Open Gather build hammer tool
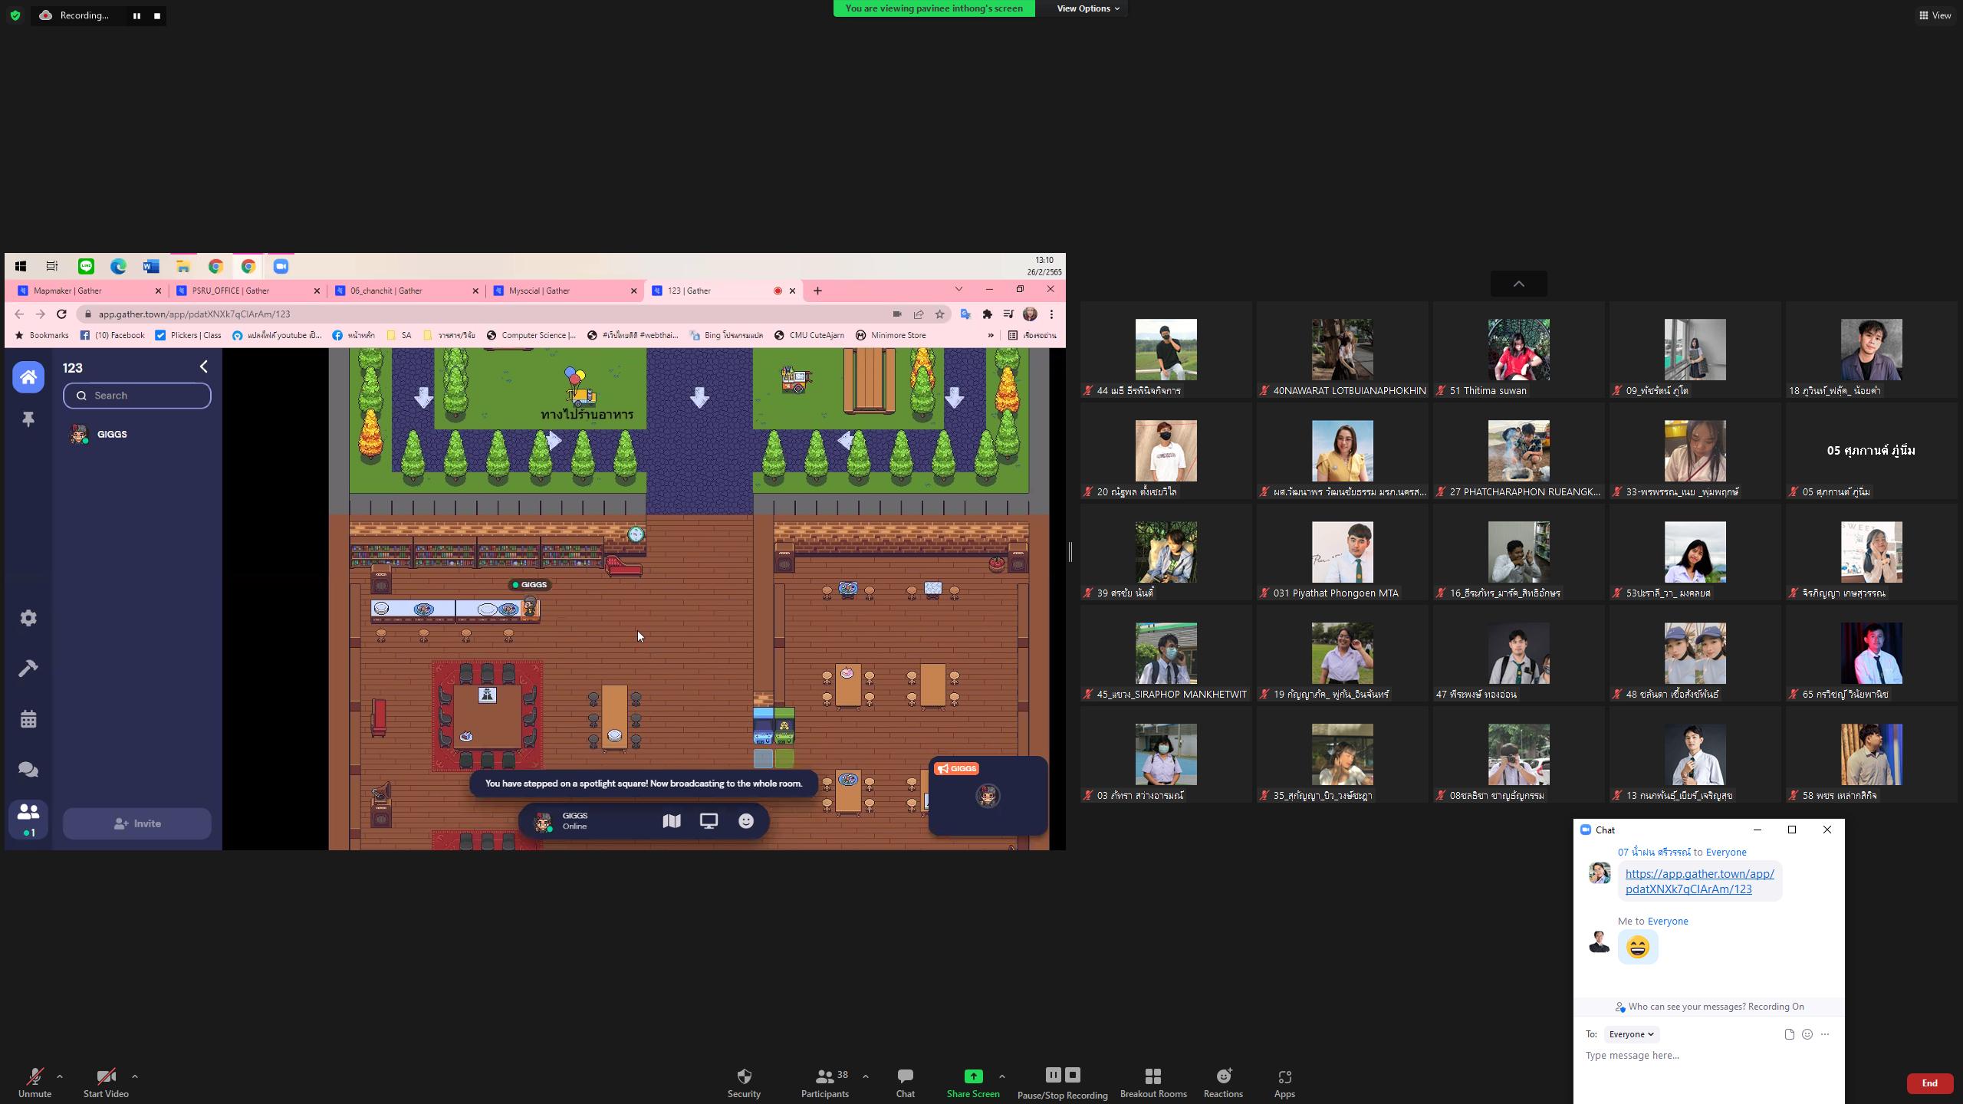Screen dimensions: 1963x1104 click(28, 669)
